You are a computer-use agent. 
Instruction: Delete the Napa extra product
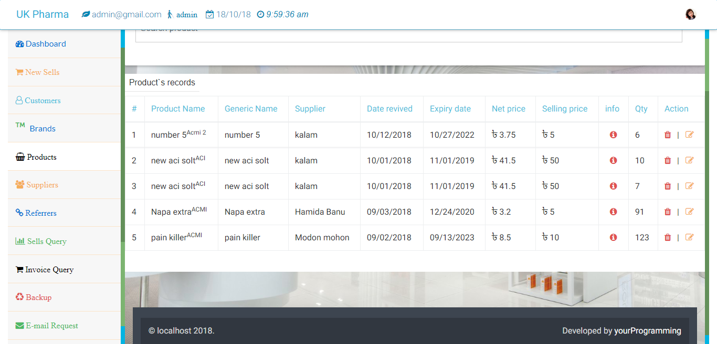point(667,212)
